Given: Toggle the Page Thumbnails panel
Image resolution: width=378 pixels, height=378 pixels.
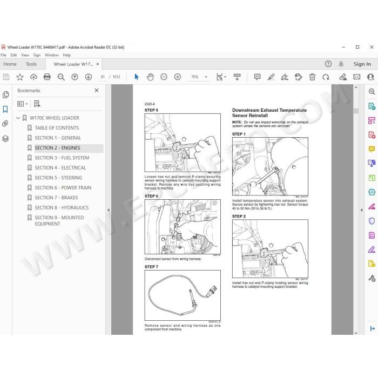Looking at the screenshot, I should (5, 94).
